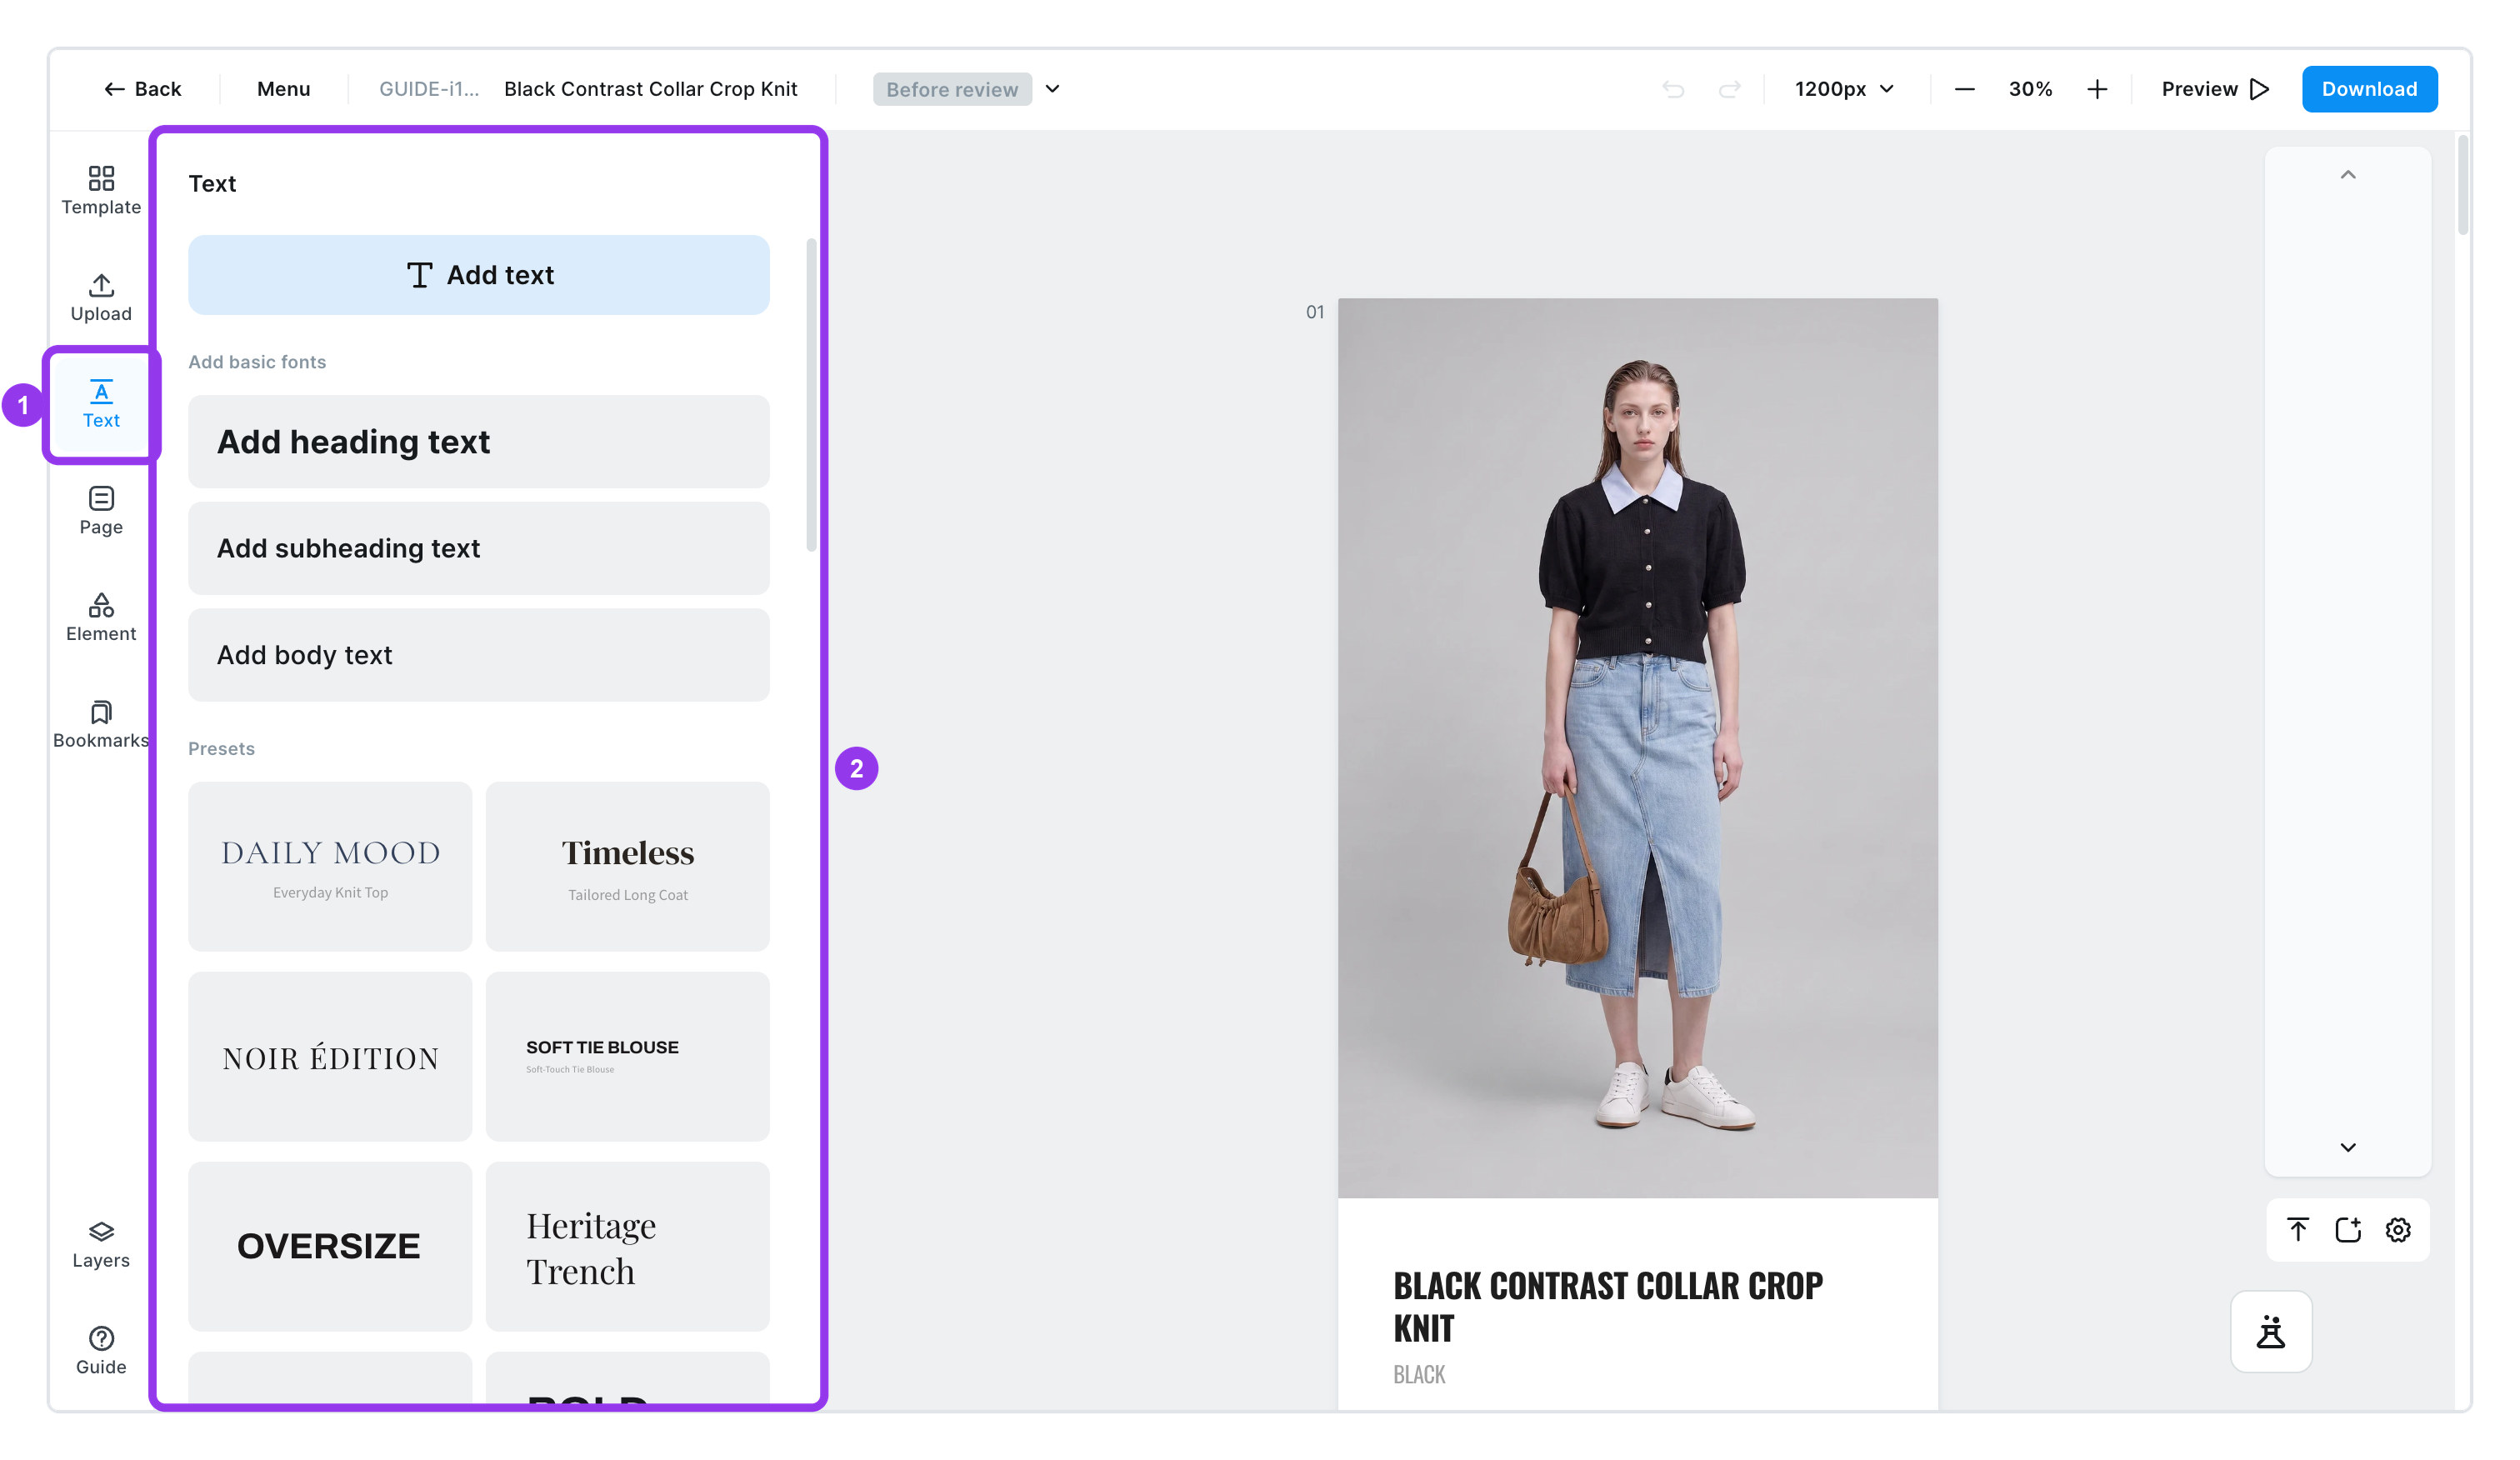Open the Page sidebar panel

[101, 510]
